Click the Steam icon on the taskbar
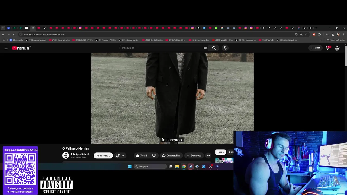Viewport: 347px width, 195px height. [x=191, y=167]
